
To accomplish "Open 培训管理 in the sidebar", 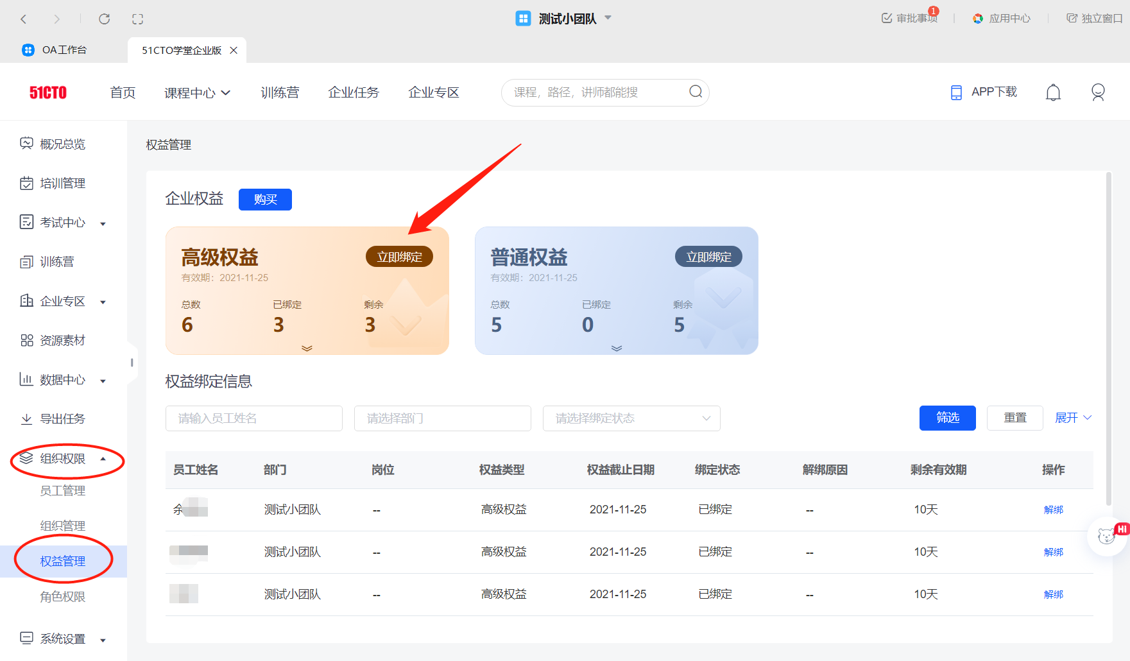I will coord(53,184).
